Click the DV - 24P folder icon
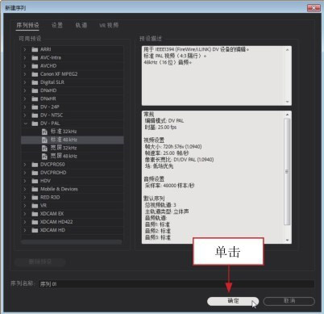The image size is (324, 314). (x=35, y=107)
